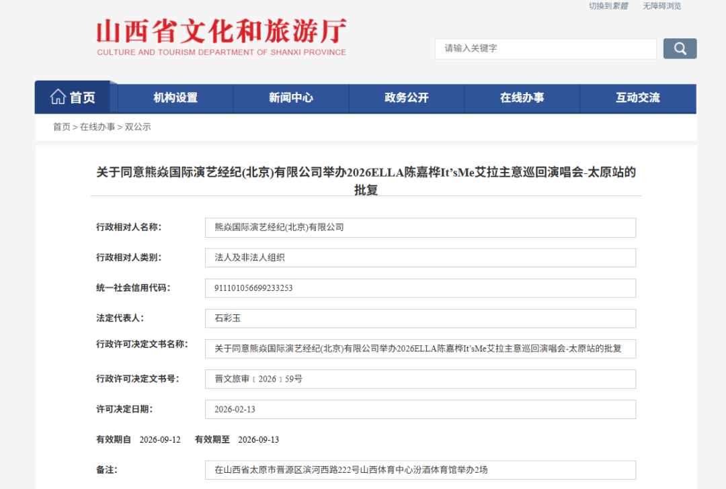The image size is (726, 489).
Task: Click the Shanxi Culture and Tourism logo
Action: (221, 37)
